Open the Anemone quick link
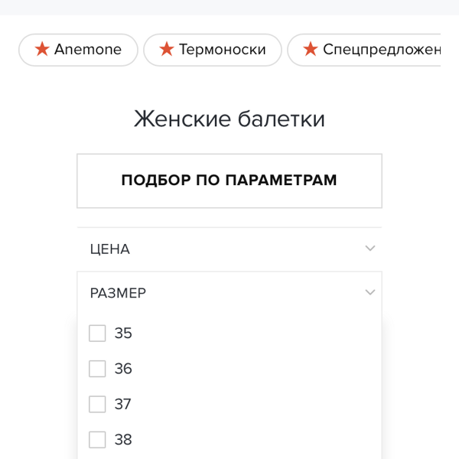The width and height of the screenshot is (459, 459). 78,50
